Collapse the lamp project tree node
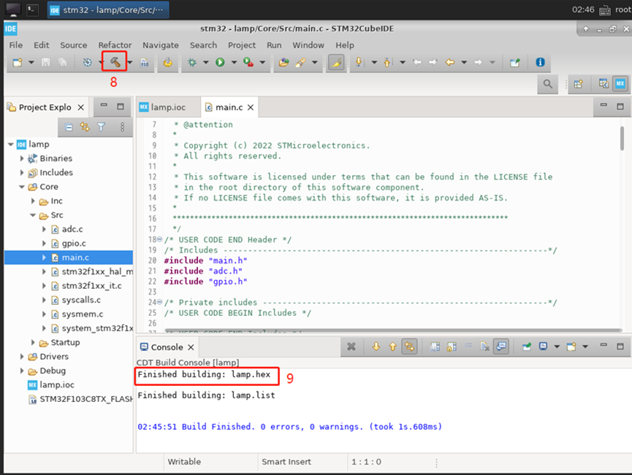This screenshot has width=632, height=475. click(x=11, y=144)
